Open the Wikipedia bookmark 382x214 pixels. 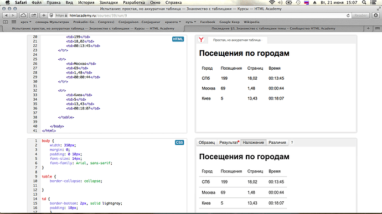coord(251,22)
